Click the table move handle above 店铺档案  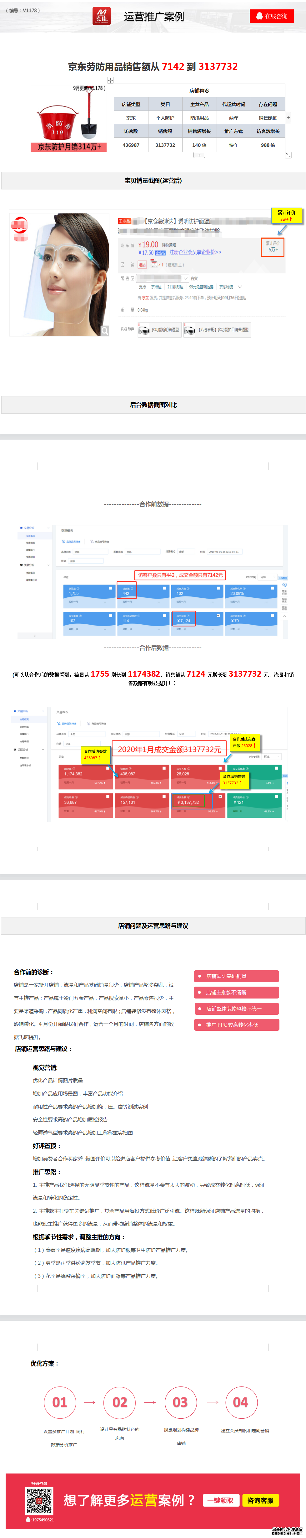pyautogui.click(x=110, y=80)
